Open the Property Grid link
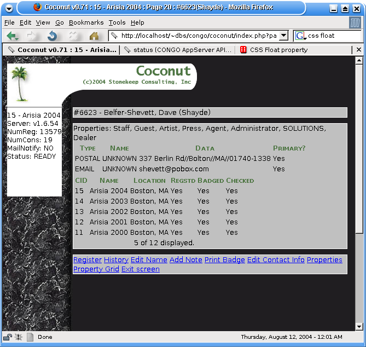This screenshot has height=347, width=366. (x=96, y=269)
